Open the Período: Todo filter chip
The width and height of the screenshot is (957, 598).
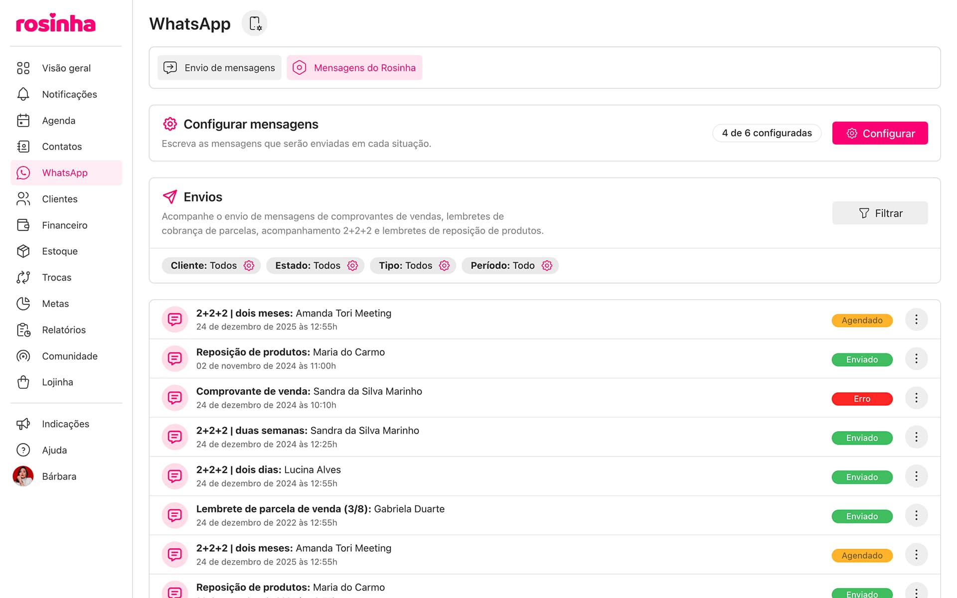tap(510, 266)
